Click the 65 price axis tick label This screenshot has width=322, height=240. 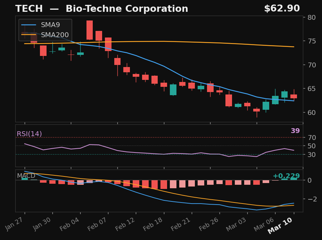312,89
